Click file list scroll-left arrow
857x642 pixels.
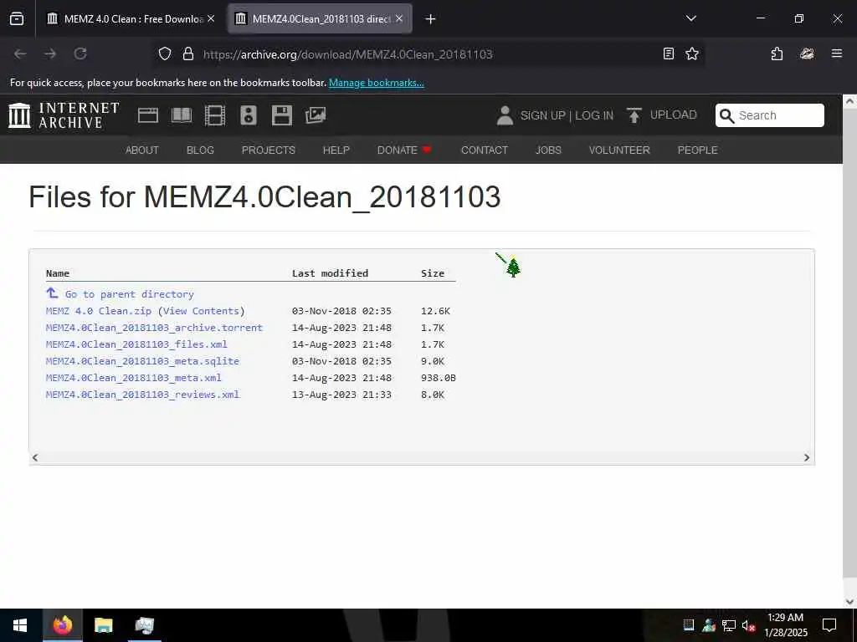pos(35,457)
